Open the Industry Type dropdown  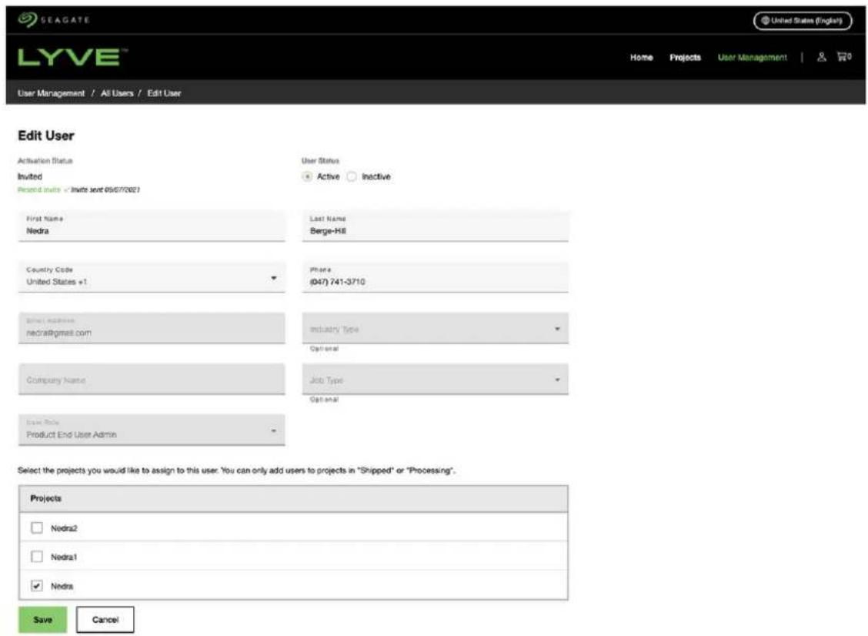(435, 328)
